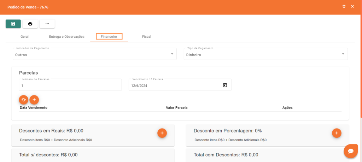Image resolution: width=362 pixels, height=162 pixels.
Task: Click the Número de Parcelas field
Action: (x=70, y=86)
